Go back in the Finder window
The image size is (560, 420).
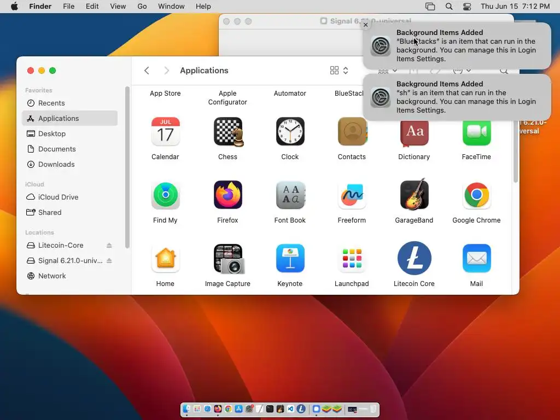(147, 71)
